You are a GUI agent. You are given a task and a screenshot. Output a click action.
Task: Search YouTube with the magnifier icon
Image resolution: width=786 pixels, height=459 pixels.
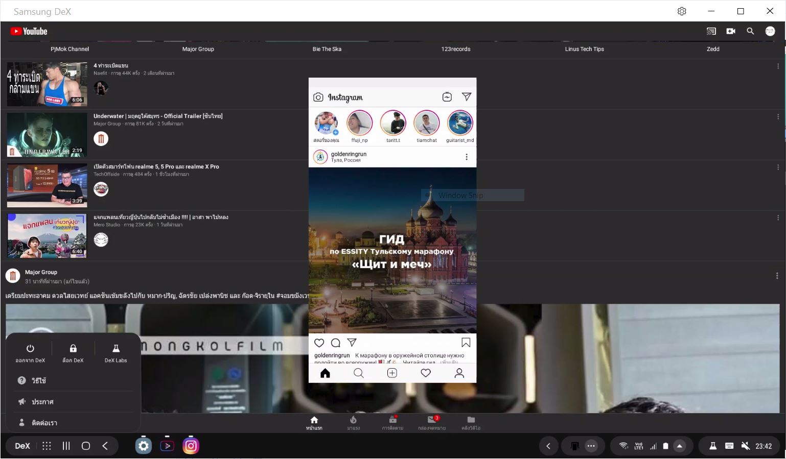click(x=750, y=31)
